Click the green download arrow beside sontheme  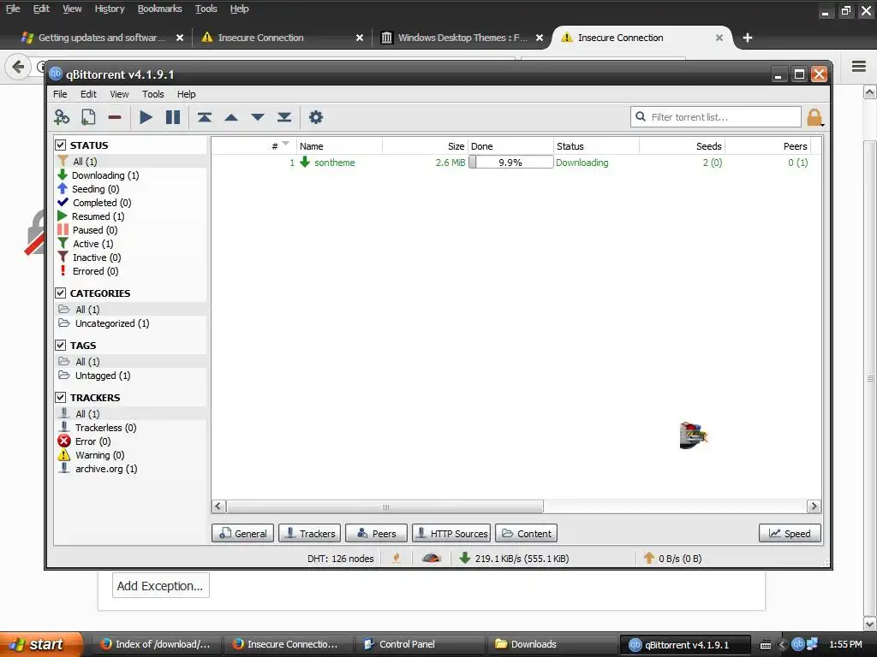click(305, 162)
